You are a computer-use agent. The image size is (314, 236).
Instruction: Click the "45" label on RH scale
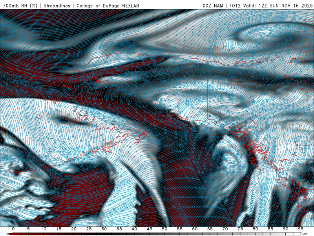[150, 229]
